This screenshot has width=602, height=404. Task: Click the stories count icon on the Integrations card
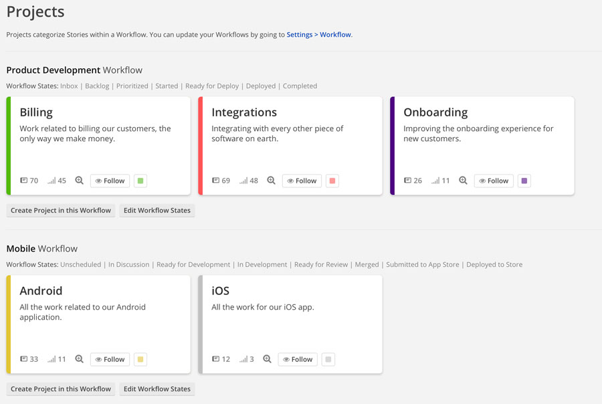[x=217, y=180]
